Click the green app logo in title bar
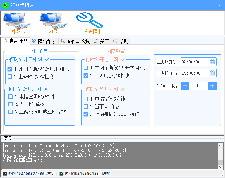 (6, 5)
